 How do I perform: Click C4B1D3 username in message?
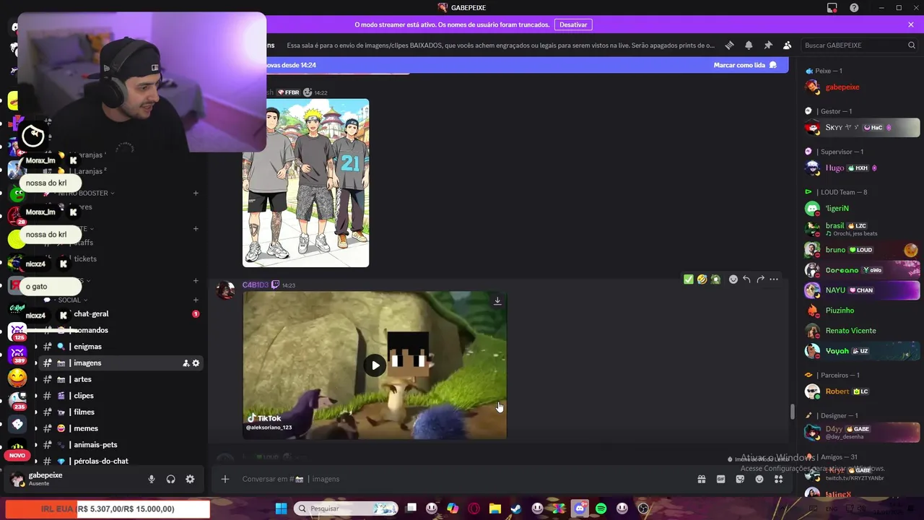pos(255,285)
